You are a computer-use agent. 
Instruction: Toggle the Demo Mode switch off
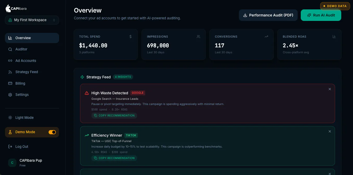coord(52,132)
